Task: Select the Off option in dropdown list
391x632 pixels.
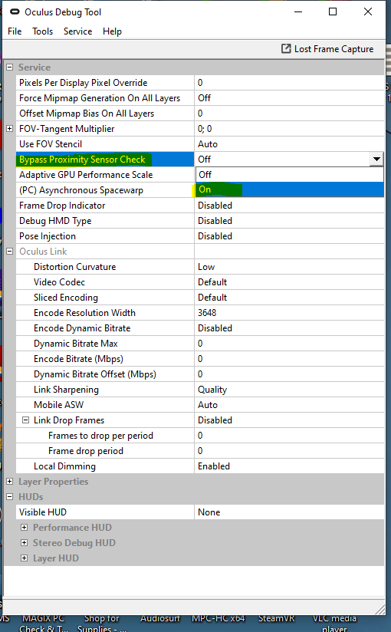Action: pos(290,175)
